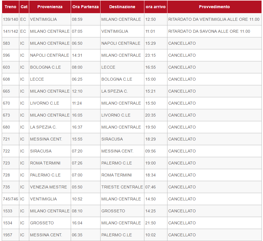The image size is (263, 241).
Task: Select the Ora Partenza column header
Action: [85, 7]
